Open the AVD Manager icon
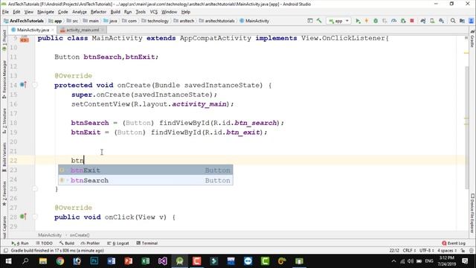The width and height of the screenshot is (476, 268). point(432,21)
